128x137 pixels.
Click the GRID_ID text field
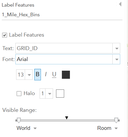(64, 48)
